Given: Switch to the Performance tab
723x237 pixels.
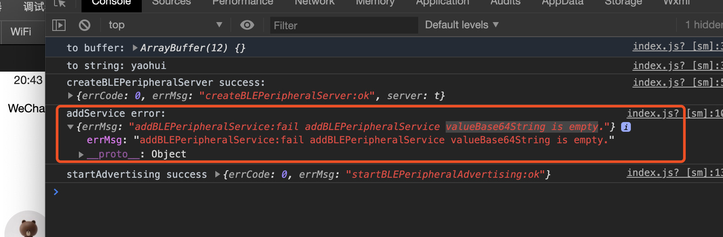Looking at the screenshot, I should 243,2.
